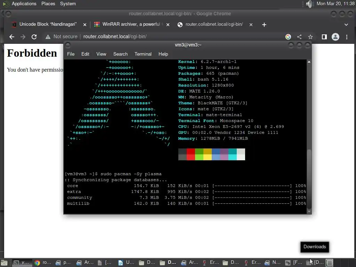Image resolution: width=356 pixels, height=267 pixels.
Task: Open Chrome's side panel
Action: point(324,37)
